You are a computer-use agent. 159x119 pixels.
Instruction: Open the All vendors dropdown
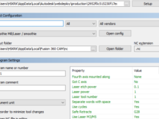(x=129, y=24)
